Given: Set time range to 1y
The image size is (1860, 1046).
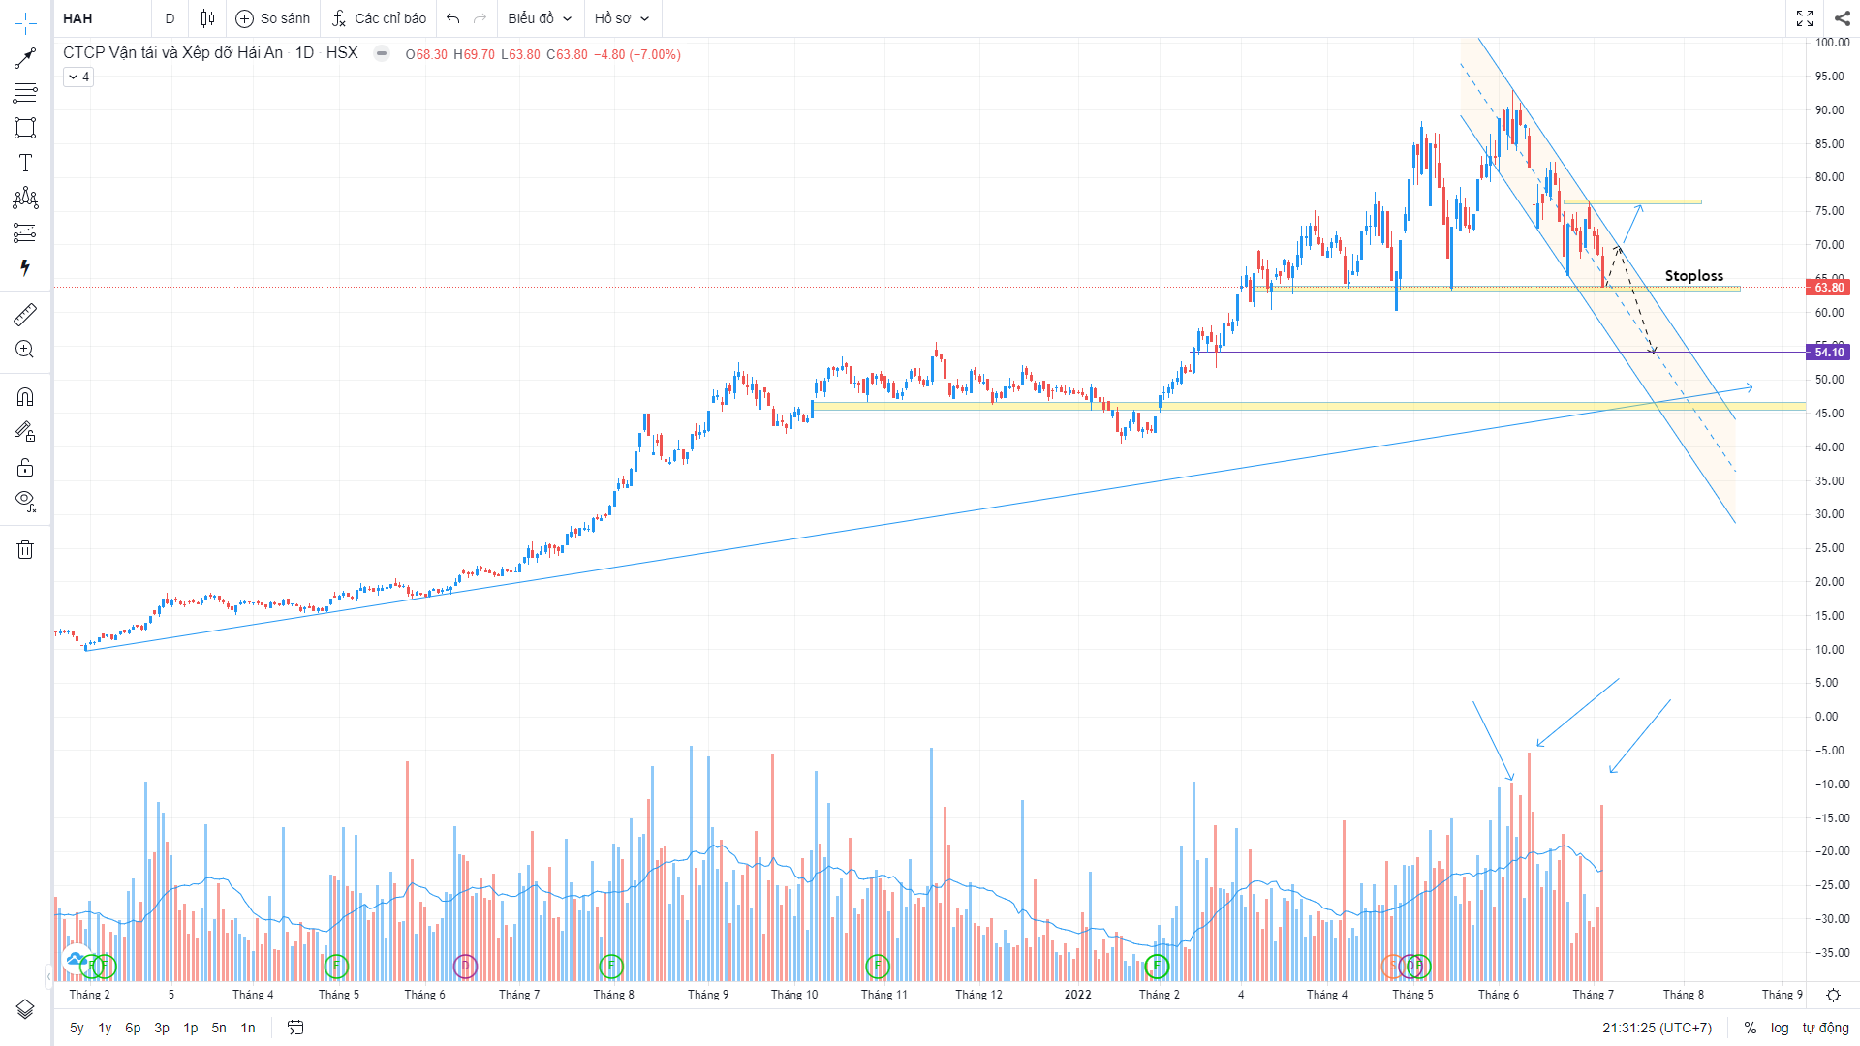Looking at the screenshot, I should 105,1028.
